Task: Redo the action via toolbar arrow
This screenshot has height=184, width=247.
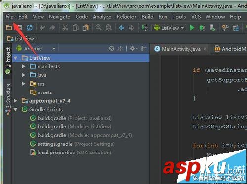Action: [52, 28]
